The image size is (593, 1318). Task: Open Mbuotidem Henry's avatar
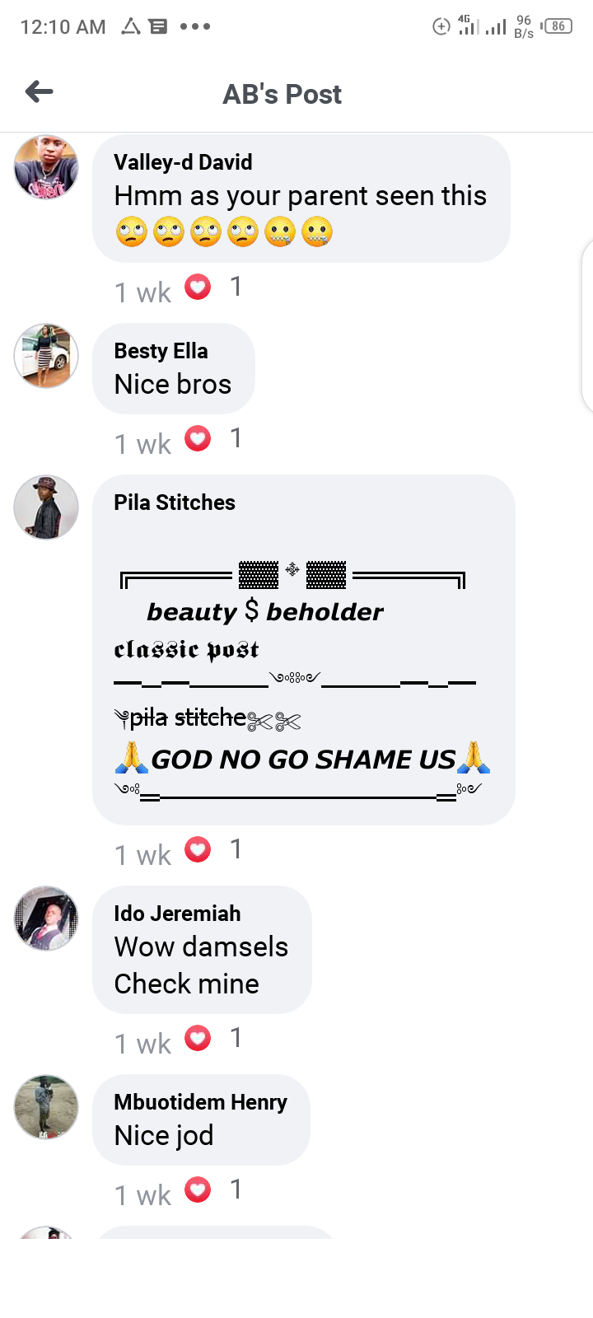[x=46, y=1107]
